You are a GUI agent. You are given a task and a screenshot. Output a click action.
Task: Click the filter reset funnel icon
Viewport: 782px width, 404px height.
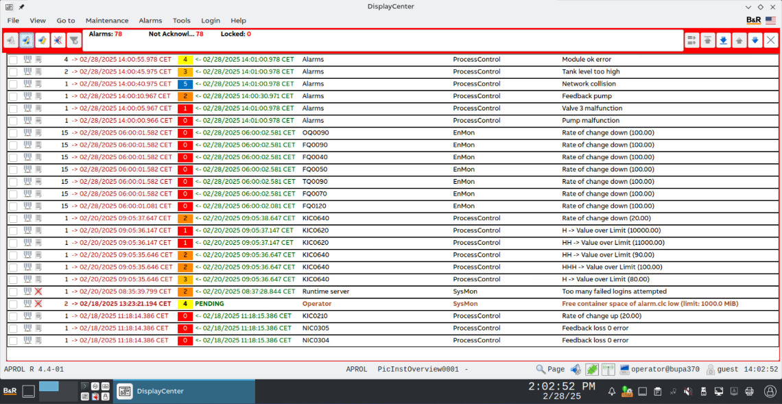[x=74, y=40]
